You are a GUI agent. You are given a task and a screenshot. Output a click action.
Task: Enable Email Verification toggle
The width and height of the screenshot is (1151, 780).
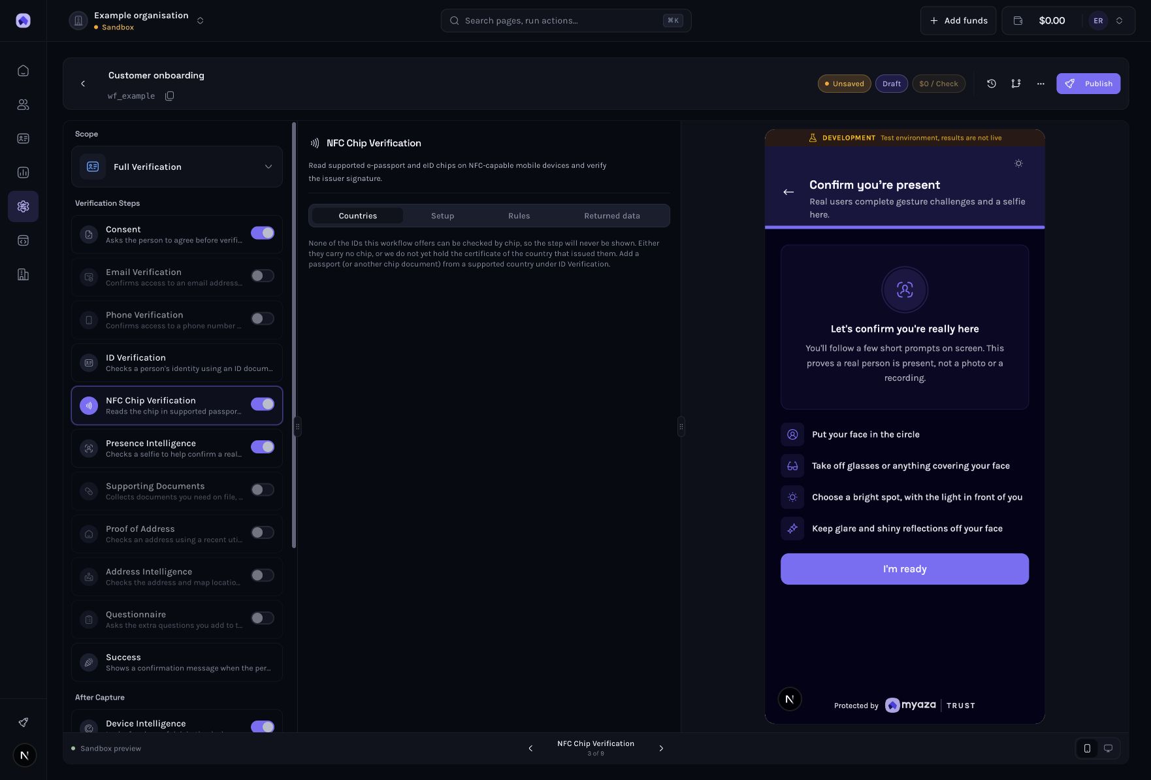point(263,276)
